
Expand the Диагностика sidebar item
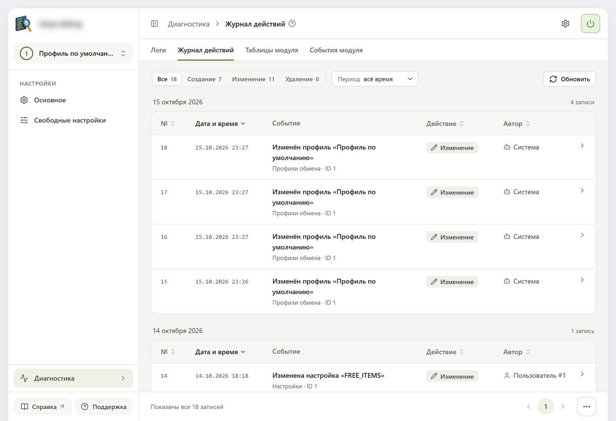point(73,378)
